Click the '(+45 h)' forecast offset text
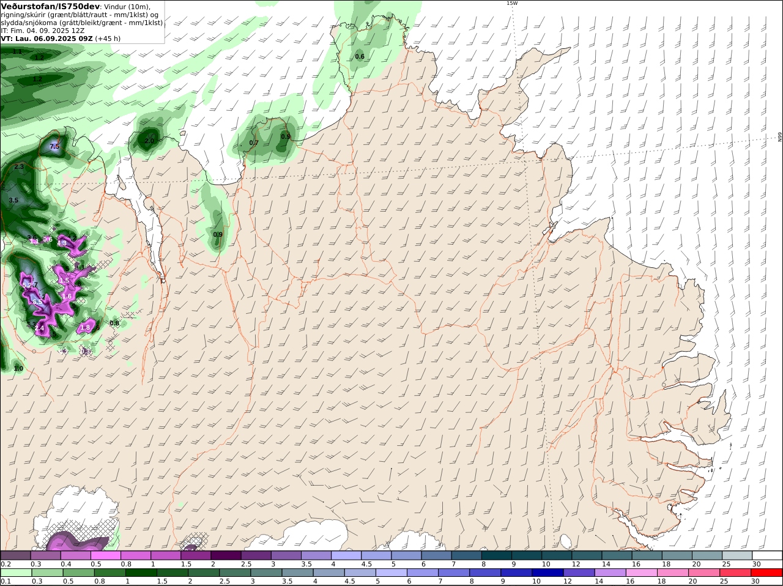783x586 pixels. [108, 39]
